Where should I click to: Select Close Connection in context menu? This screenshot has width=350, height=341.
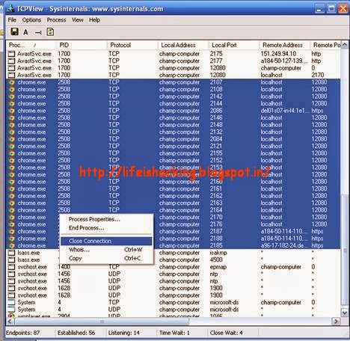[x=106, y=241]
